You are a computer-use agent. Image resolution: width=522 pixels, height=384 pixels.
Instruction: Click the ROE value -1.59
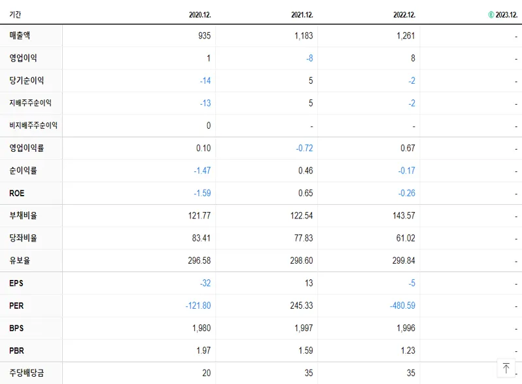pos(202,193)
